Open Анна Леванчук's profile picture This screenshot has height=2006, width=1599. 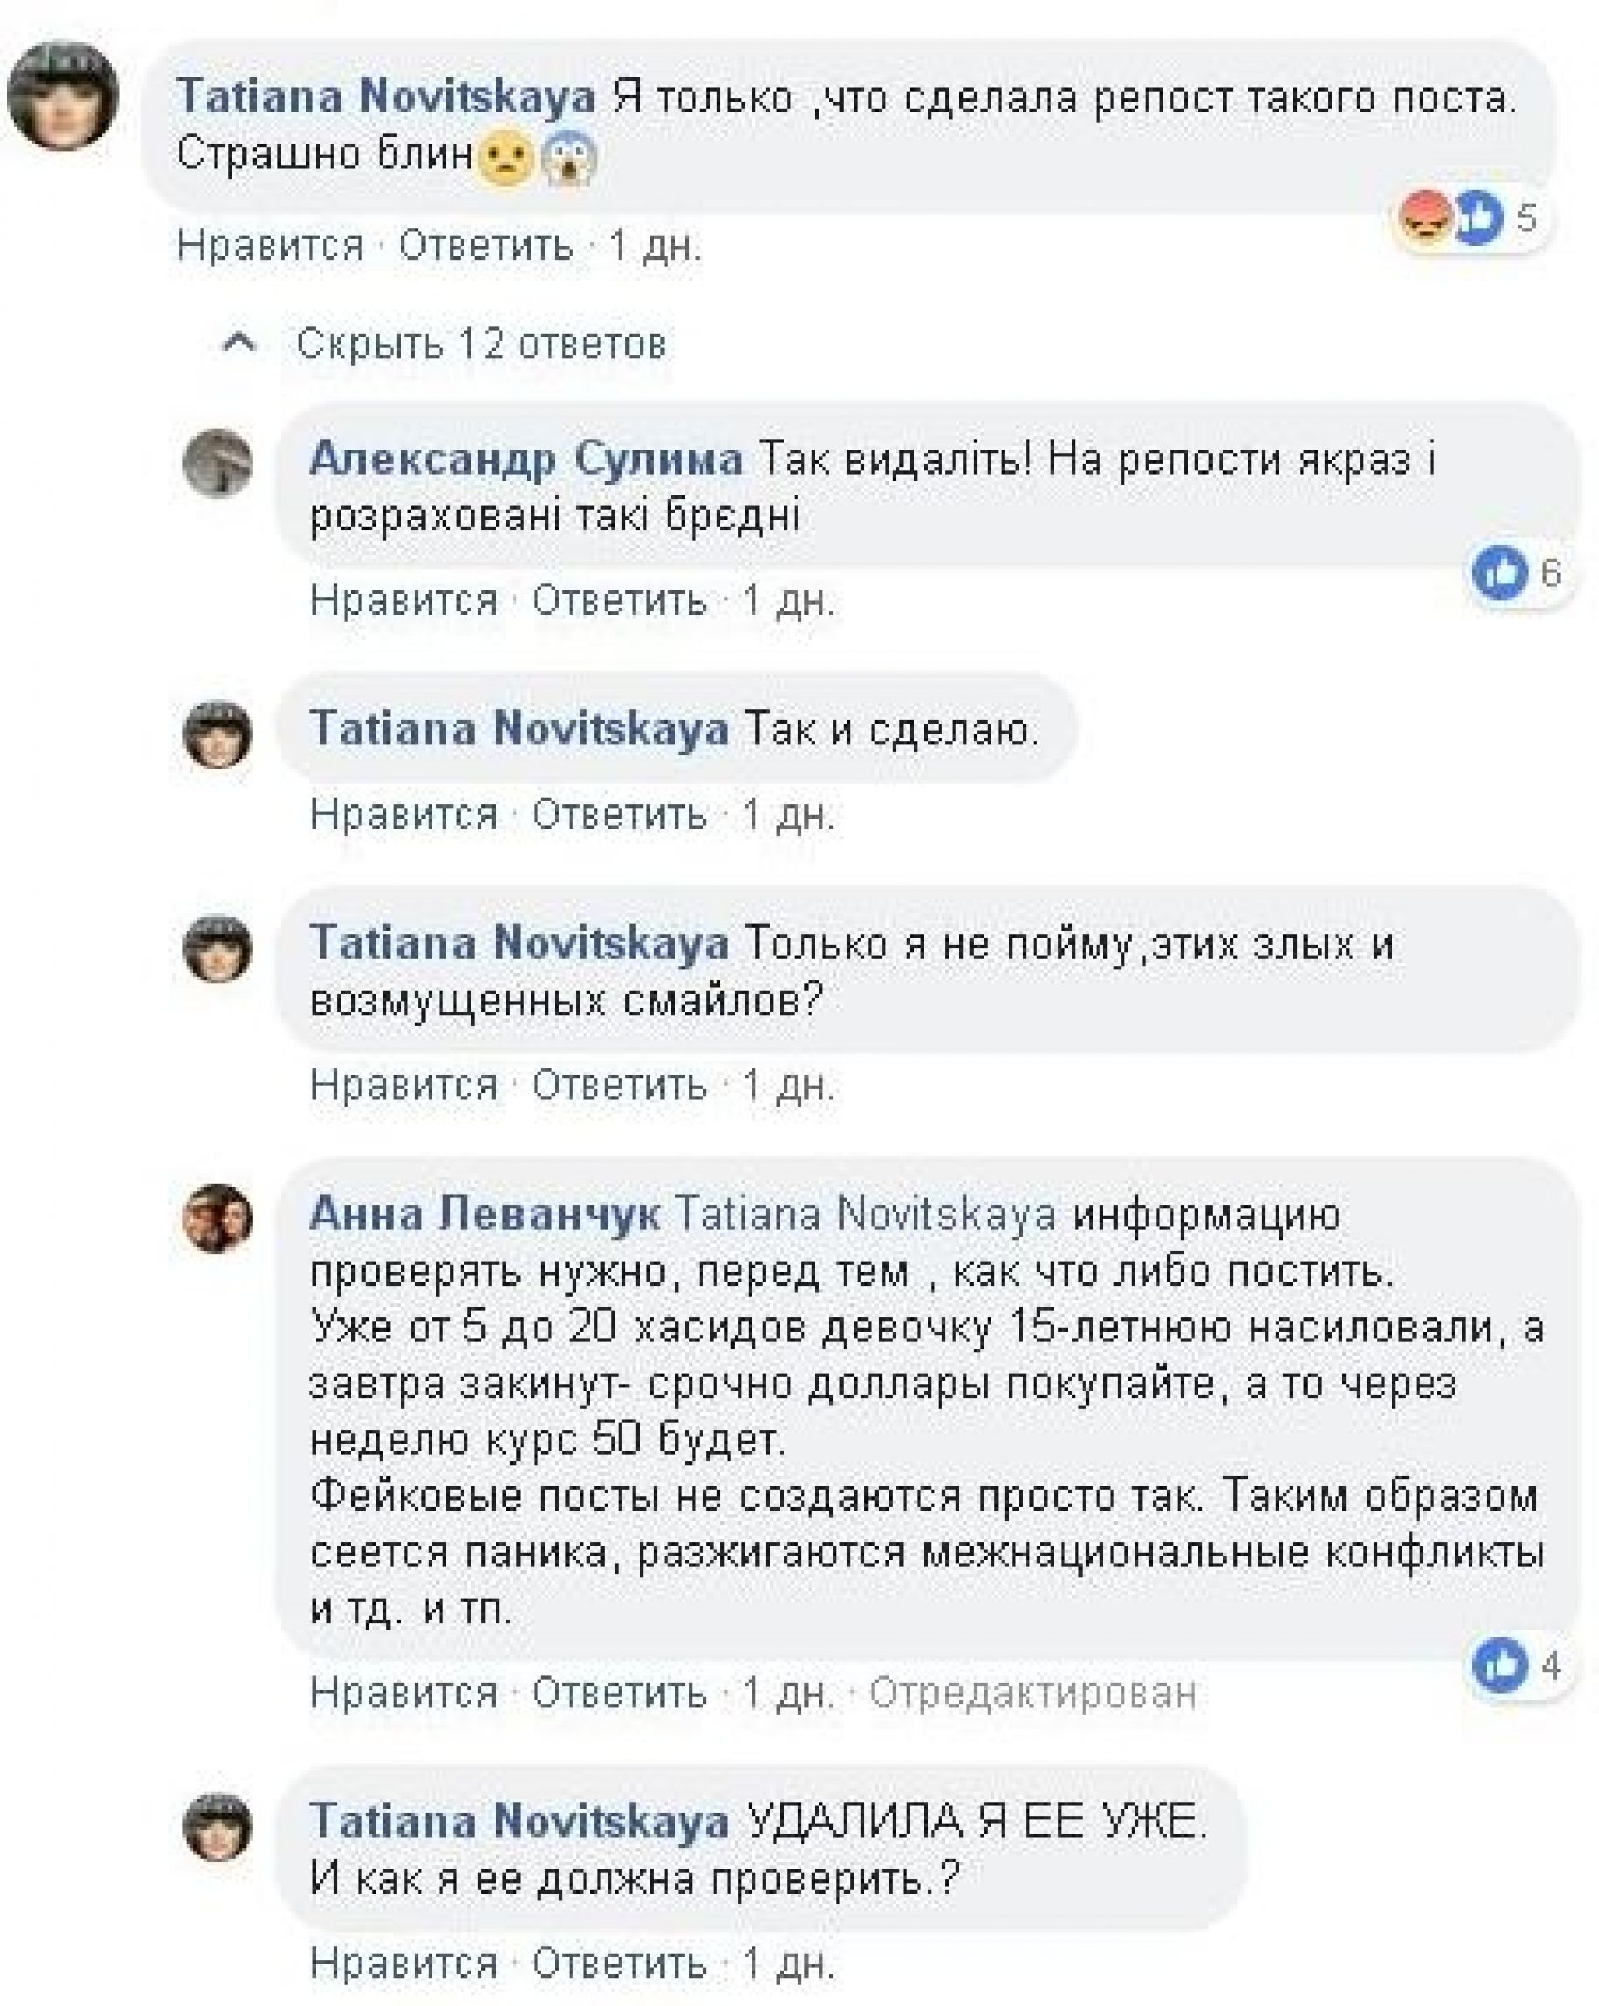tap(218, 1218)
